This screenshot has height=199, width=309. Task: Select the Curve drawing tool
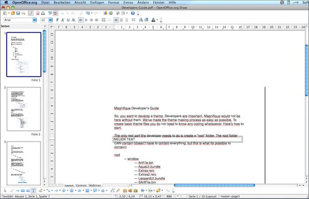[x=40, y=190]
